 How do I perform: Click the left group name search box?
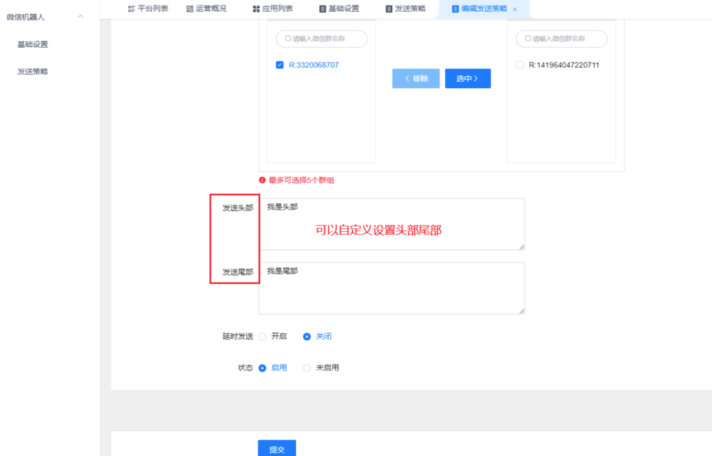(x=321, y=39)
